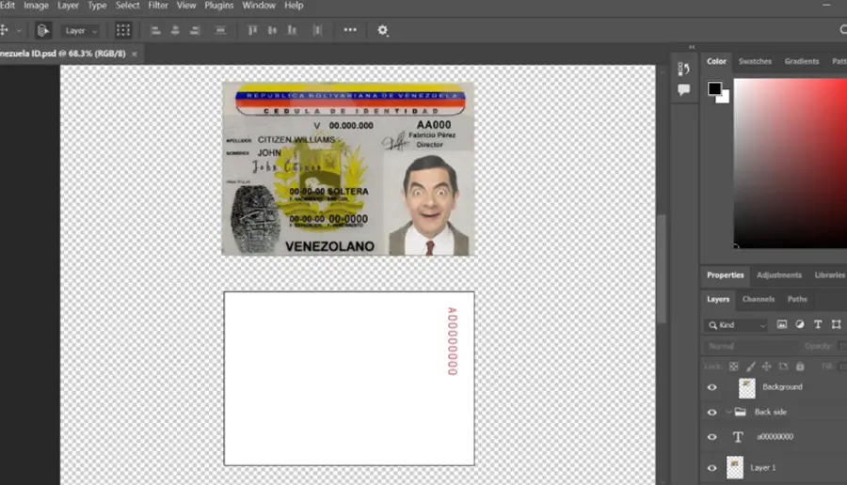Open the Kind filter dropdown
This screenshot has width=847, height=485.
pyautogui.click(x=736, y=325)
